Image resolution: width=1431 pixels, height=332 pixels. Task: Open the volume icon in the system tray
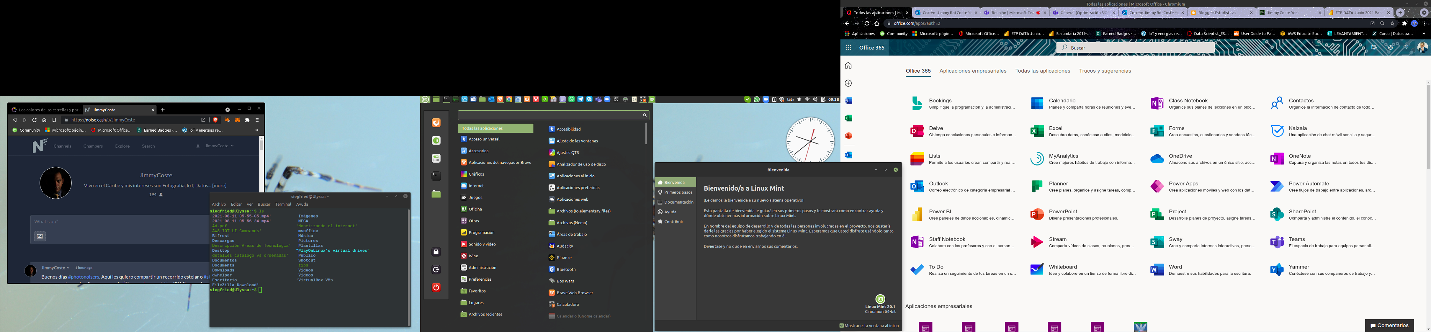click(815, 99)
